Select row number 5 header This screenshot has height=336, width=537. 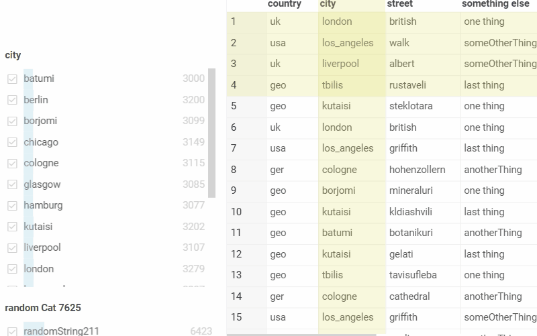pos(234,106)
